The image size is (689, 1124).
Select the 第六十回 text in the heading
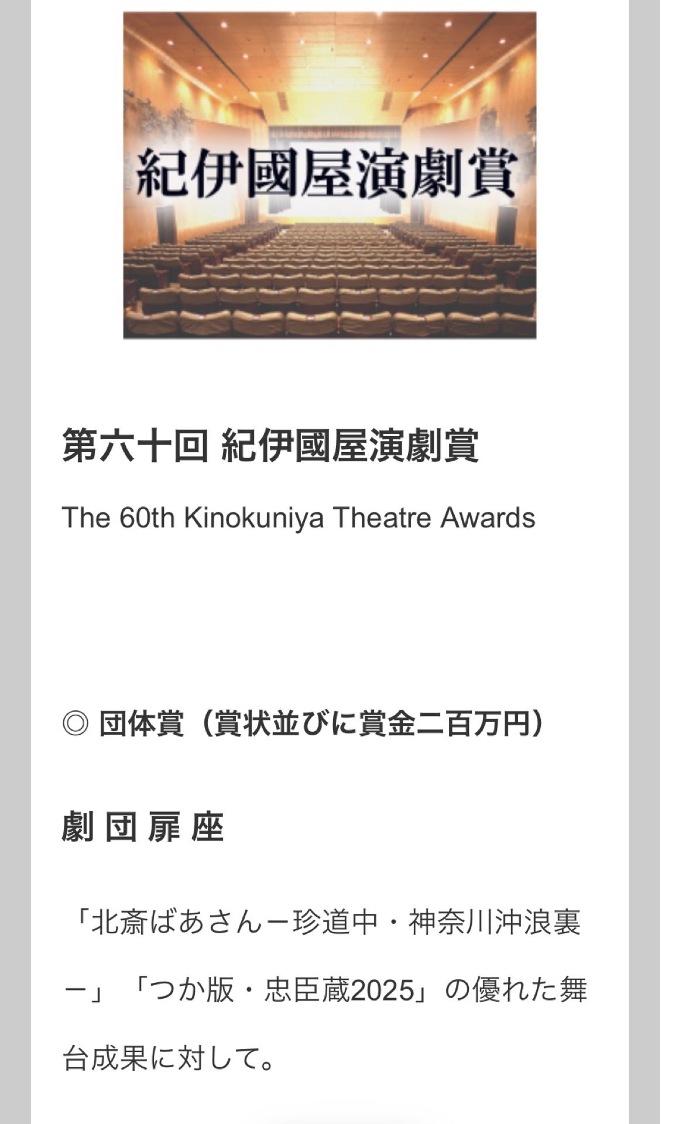click(x=135, y=446)
